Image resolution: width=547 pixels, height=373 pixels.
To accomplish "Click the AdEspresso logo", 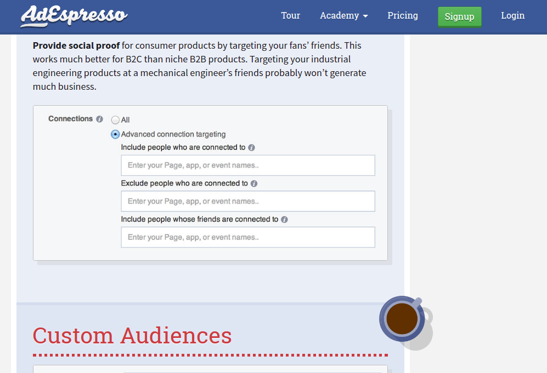I will point(74,16).
